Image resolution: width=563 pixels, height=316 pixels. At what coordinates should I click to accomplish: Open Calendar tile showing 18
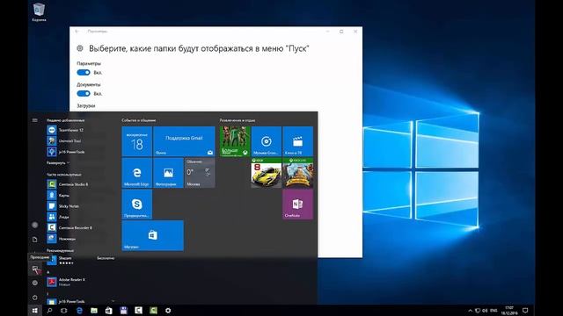tap(137, 141)
